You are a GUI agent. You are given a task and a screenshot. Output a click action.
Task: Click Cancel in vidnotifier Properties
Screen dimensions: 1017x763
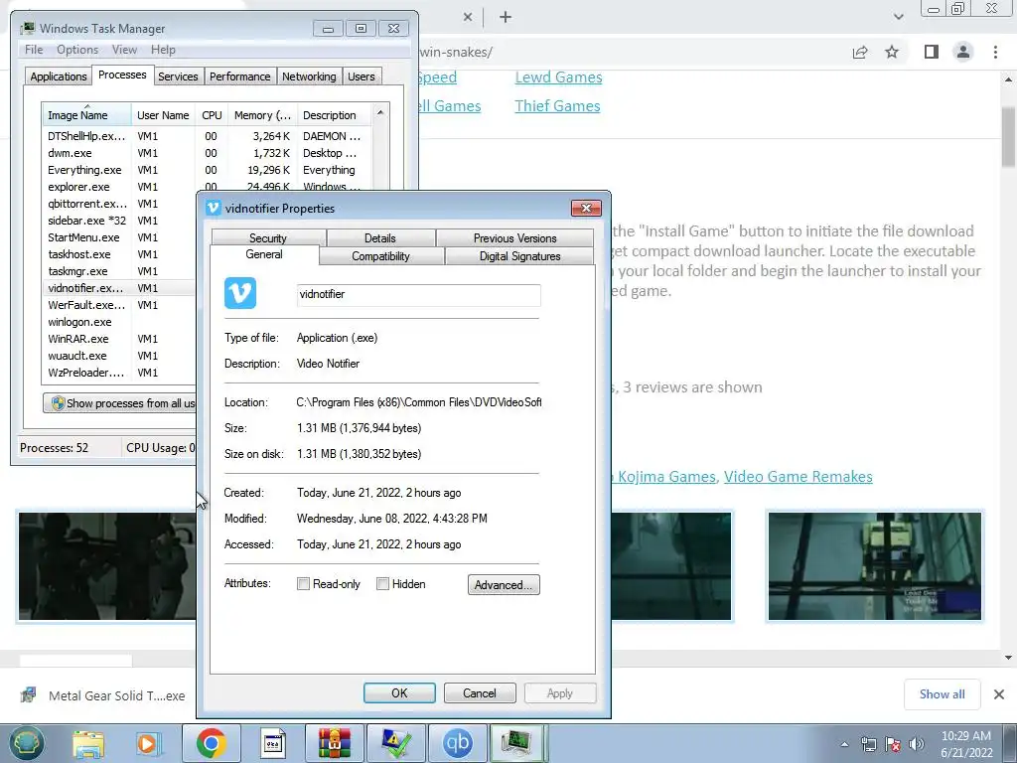tap(480, 692)
